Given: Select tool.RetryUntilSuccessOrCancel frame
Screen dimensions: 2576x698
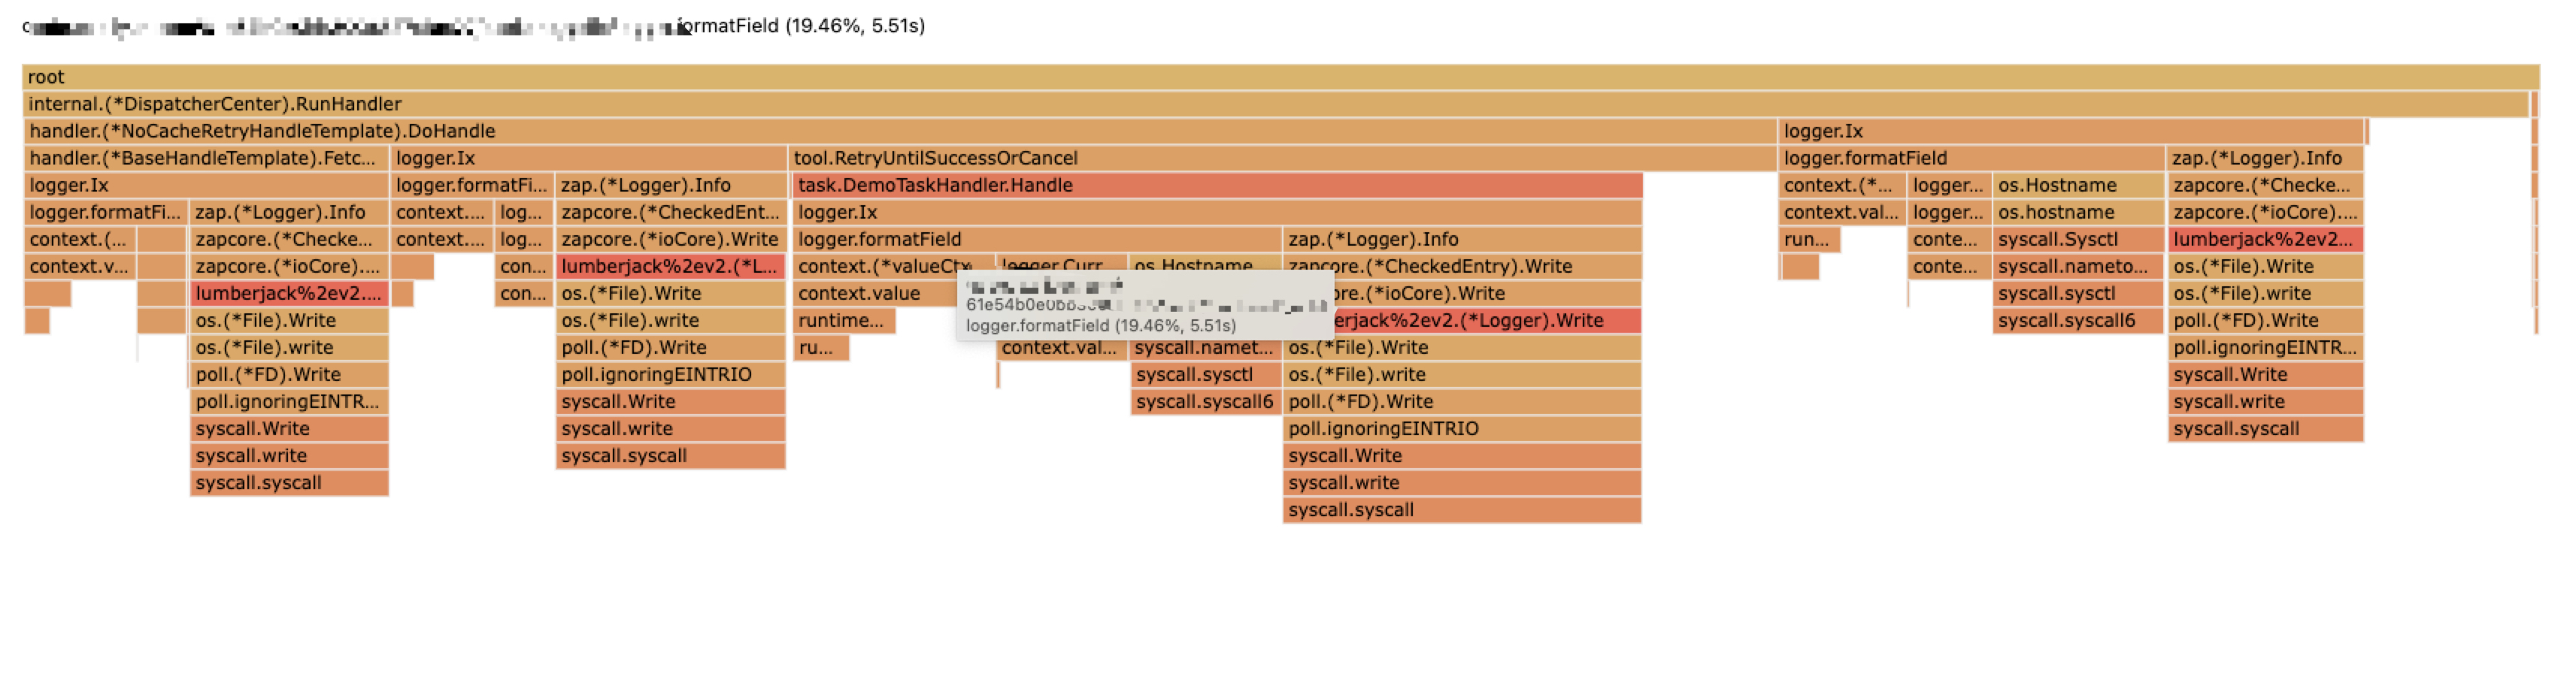Looking at the screenshot, I should [1282, 158].
